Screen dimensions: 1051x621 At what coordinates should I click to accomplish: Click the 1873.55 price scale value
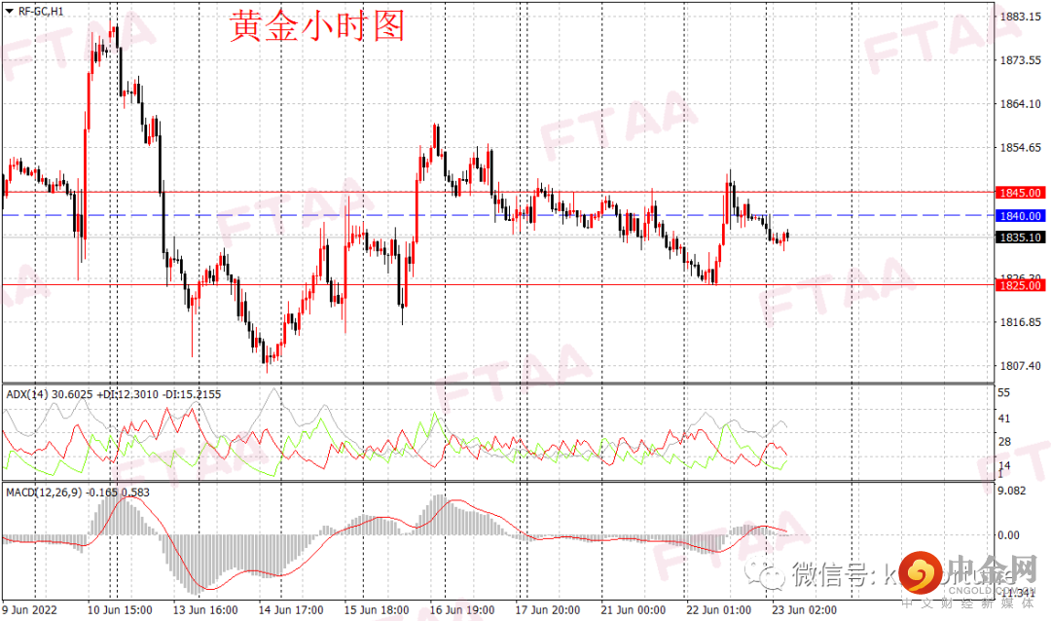pyautogui.click(x=1021, y=60)
